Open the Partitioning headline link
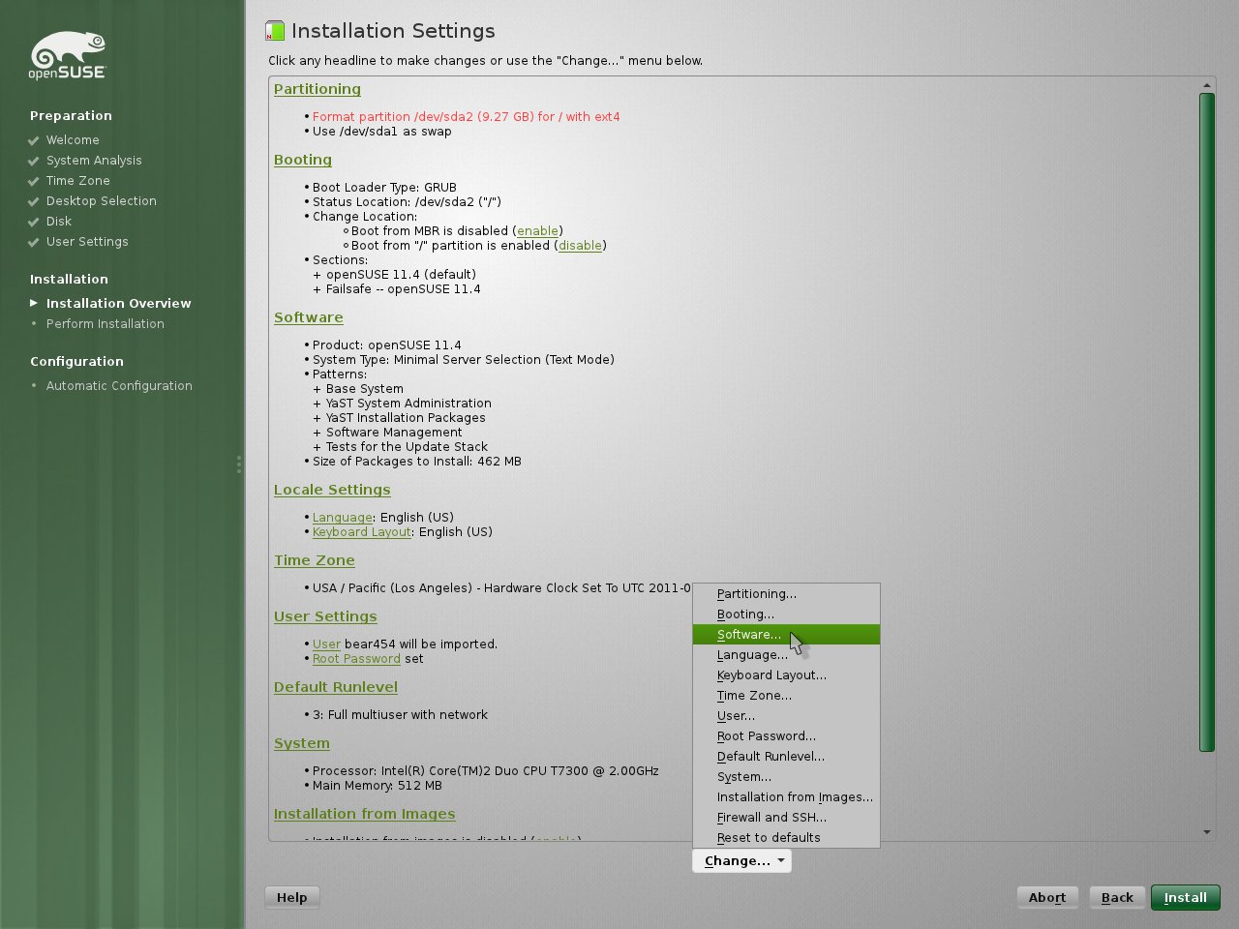The height and width of the screenshot is (929, 1239). 317,89
